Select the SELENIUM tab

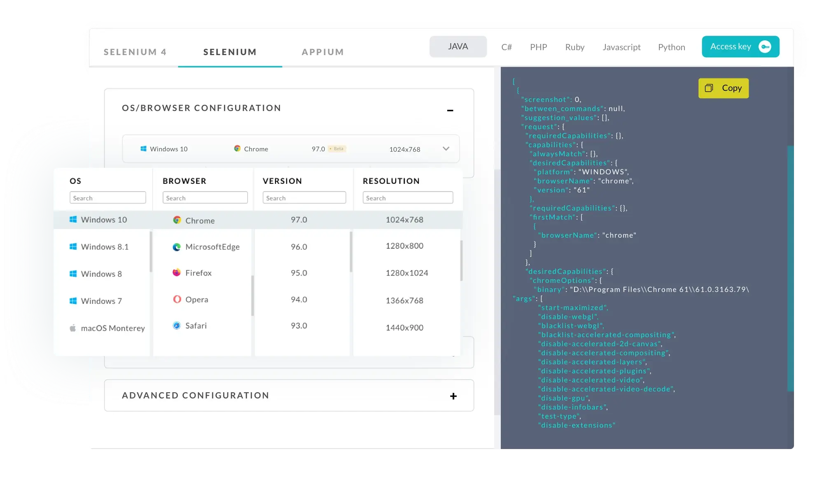click(x=230, y=52)
